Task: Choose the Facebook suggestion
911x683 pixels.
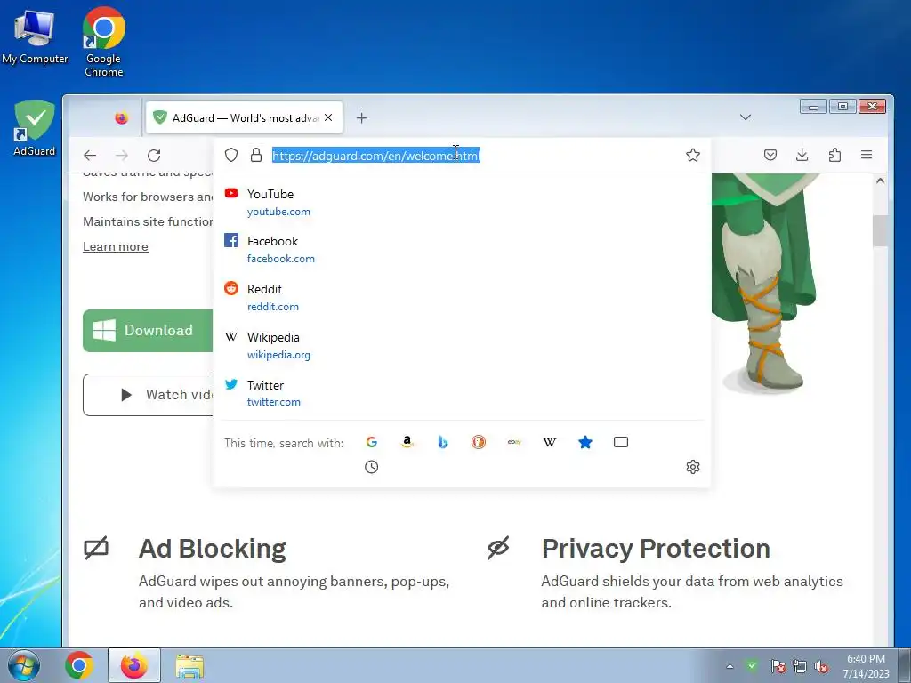Action: coord(462,250)
